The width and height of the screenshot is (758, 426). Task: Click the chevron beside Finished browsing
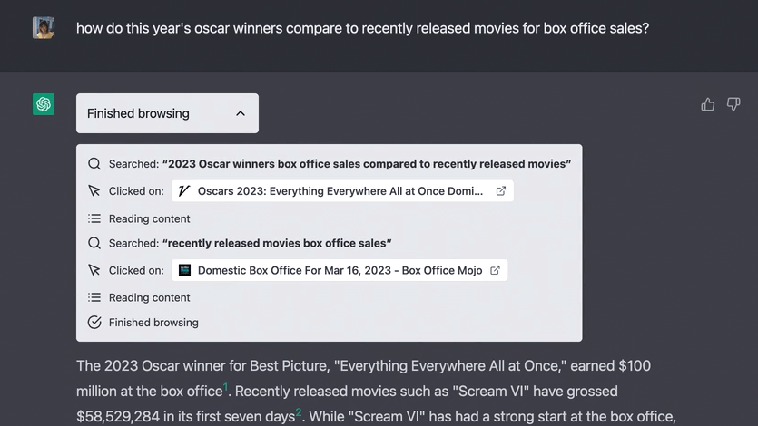coord(241,113)
